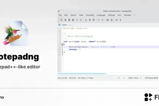Click the Cut scissors icon

[86, 20]
